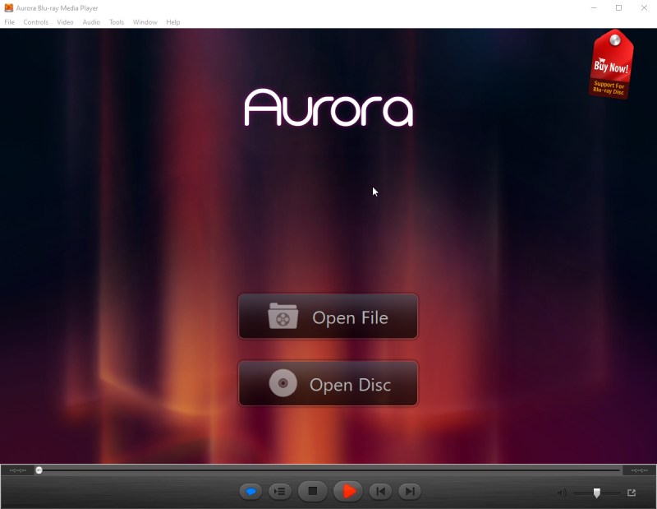The width and height of the screenshot is (657, 509).
Task: Click the volume slider handle
Action: tap(597, 493)
